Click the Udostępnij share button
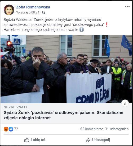Screen dimensions: 133x146 click(x=98, y=140)
